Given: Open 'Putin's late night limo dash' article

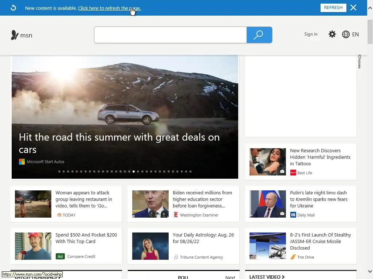Looking at the screenshot, I should (318, 199).
